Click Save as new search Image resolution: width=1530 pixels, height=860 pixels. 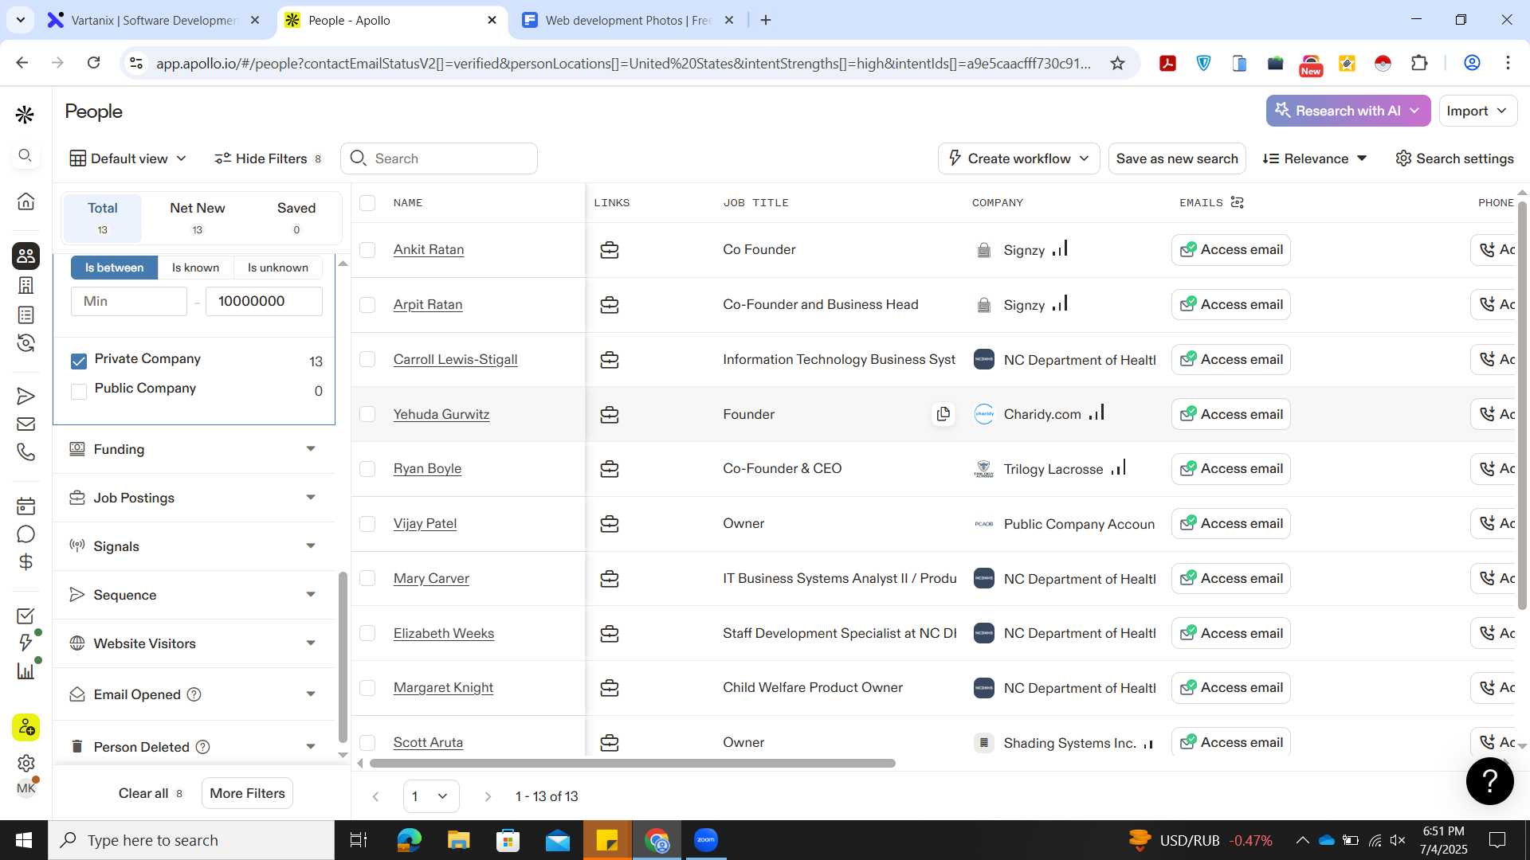[x=1177, y=158]
